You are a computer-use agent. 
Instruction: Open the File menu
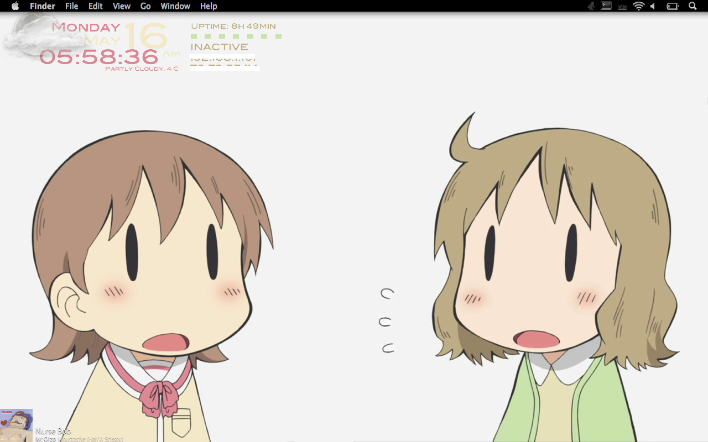point(71,6)
